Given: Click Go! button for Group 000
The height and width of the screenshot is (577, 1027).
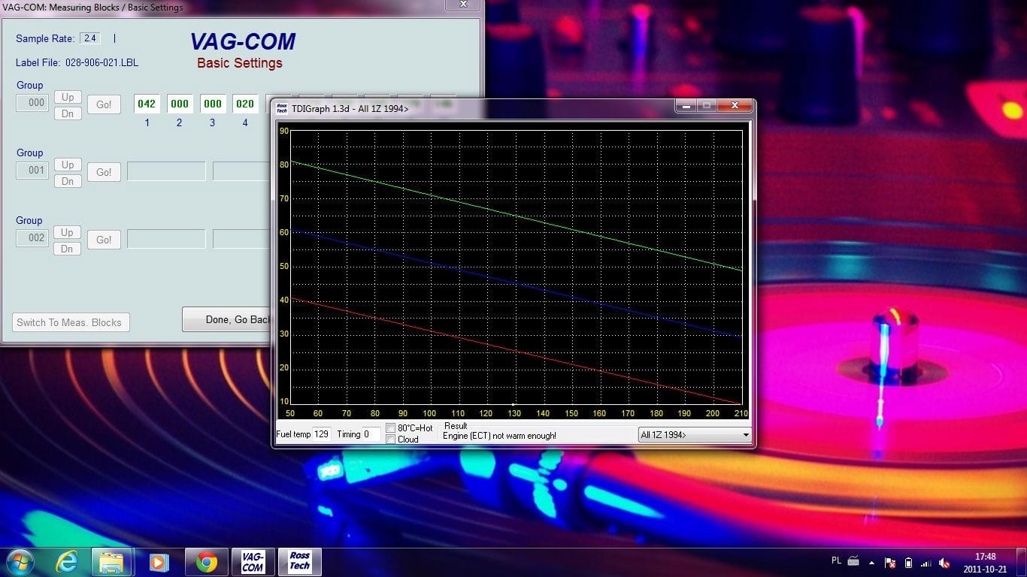Looking at the screenshot, I should (x=104, y=104).
